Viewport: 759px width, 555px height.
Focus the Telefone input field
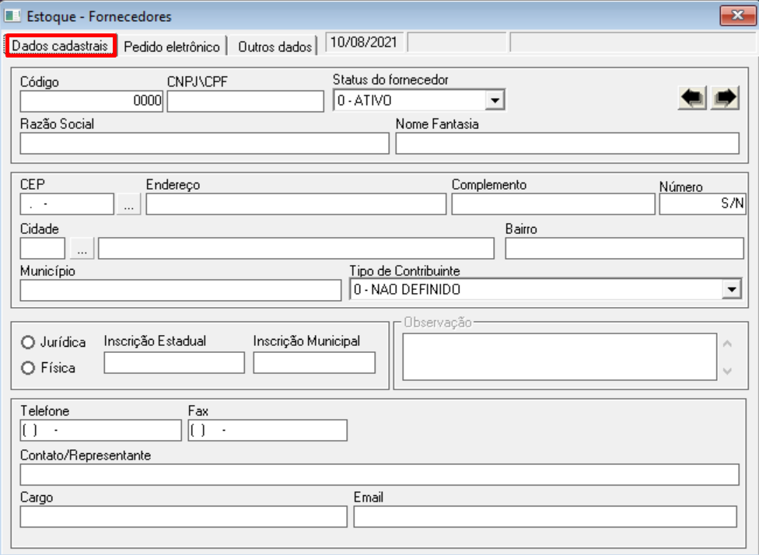point(100,430)
